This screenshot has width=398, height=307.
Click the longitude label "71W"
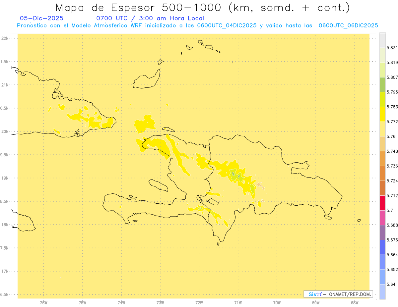[x=238, y=303]
